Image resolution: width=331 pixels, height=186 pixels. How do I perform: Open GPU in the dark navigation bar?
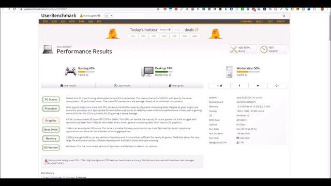pyautogui.click(x=54, y=22)
